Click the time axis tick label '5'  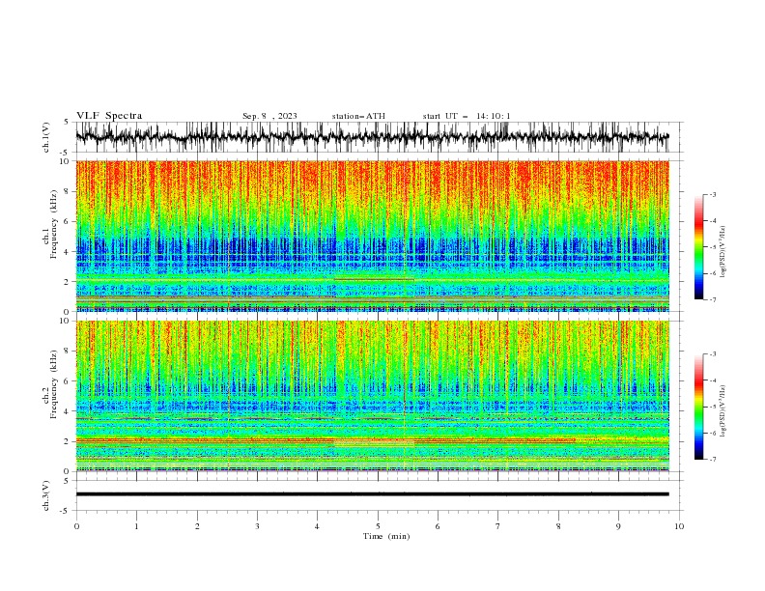coord(378,526)
